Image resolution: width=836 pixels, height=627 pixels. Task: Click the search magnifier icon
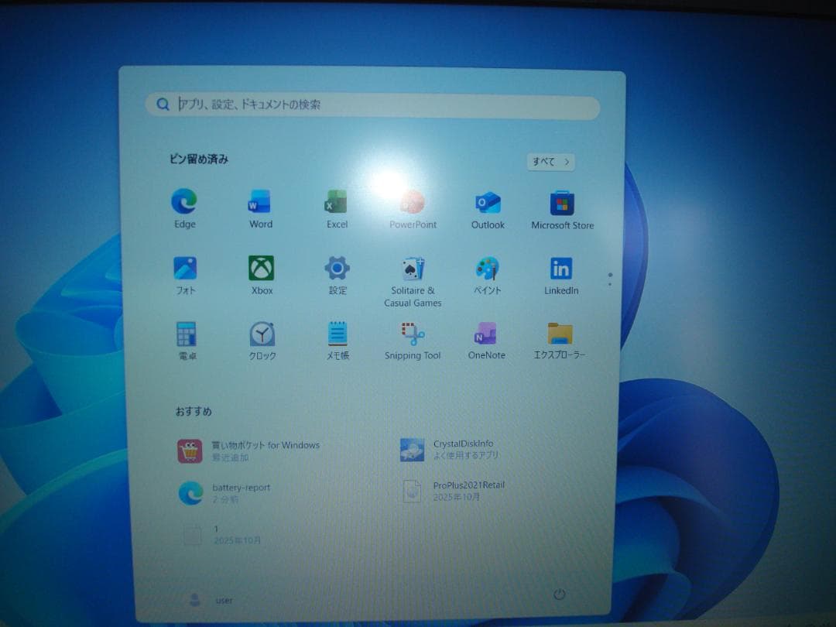[163, 104]
